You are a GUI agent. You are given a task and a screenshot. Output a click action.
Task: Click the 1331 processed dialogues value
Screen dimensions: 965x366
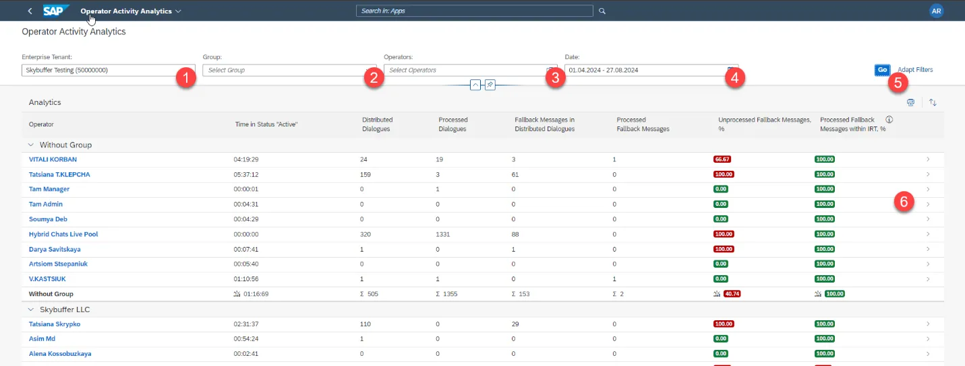coord(444,234)
